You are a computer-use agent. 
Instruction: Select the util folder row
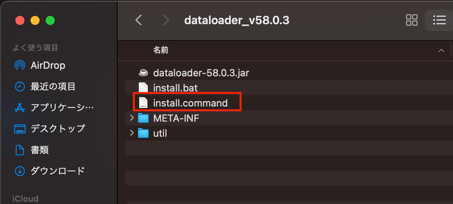click(289, 133)
